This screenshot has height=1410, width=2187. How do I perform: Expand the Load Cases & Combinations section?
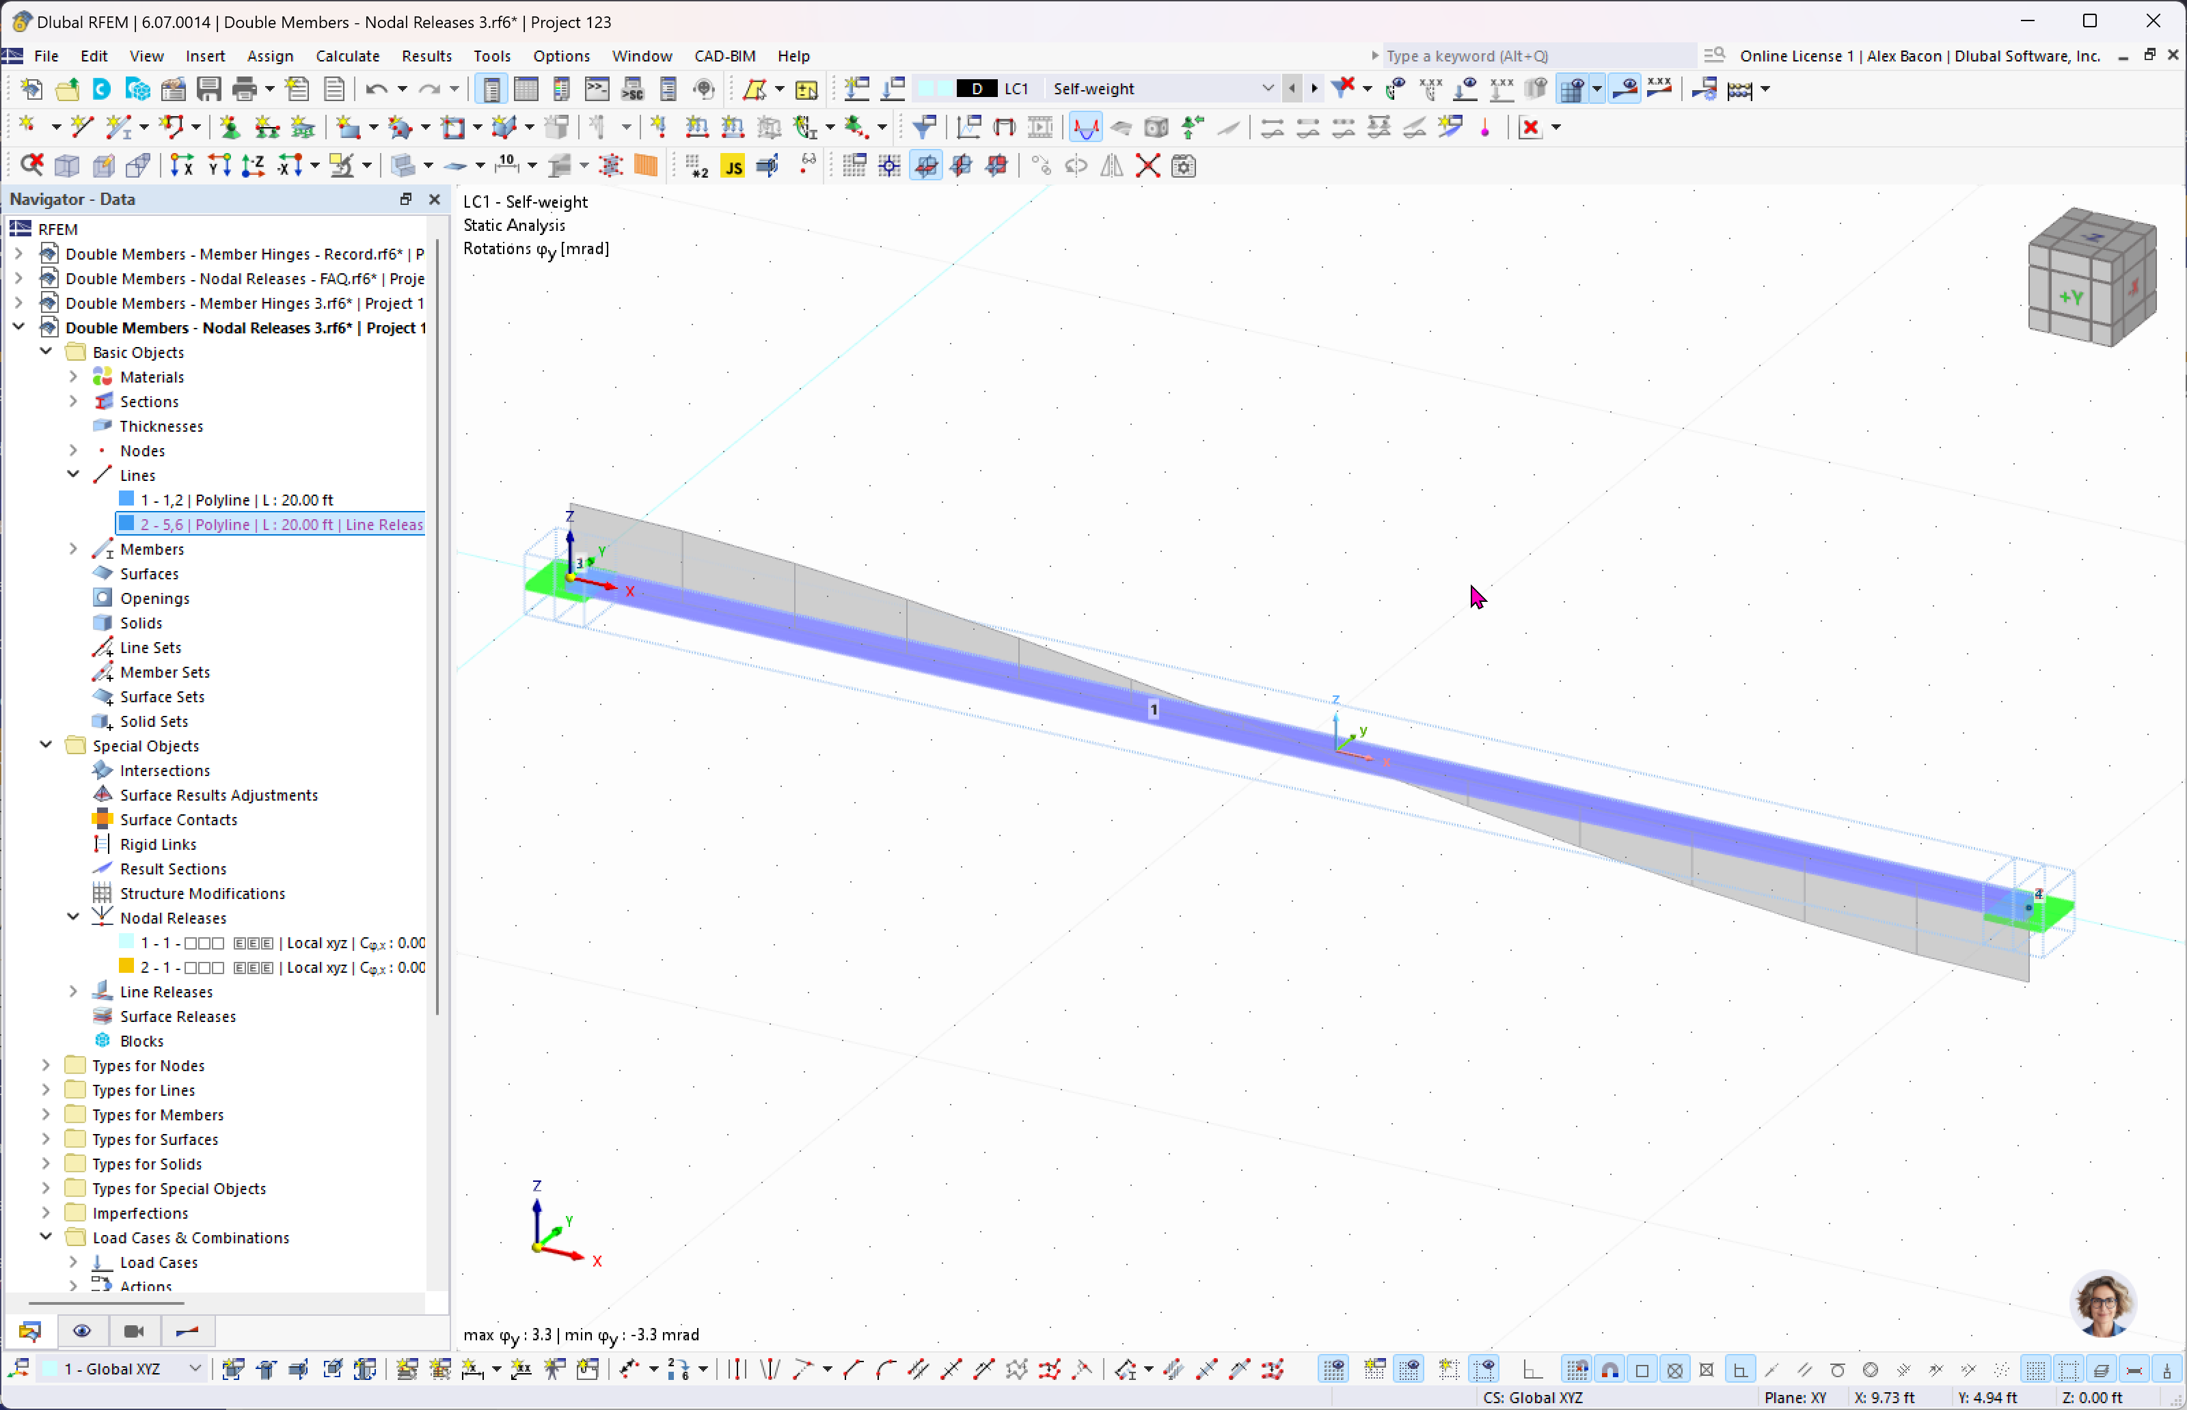(x=44, y=1238)
